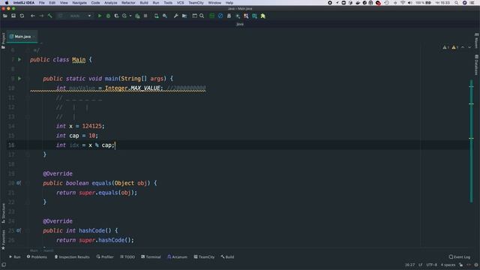Viewport: 480px width, 270px height.
Task: Open the TeamCity menu
Action: pos(196,3)
